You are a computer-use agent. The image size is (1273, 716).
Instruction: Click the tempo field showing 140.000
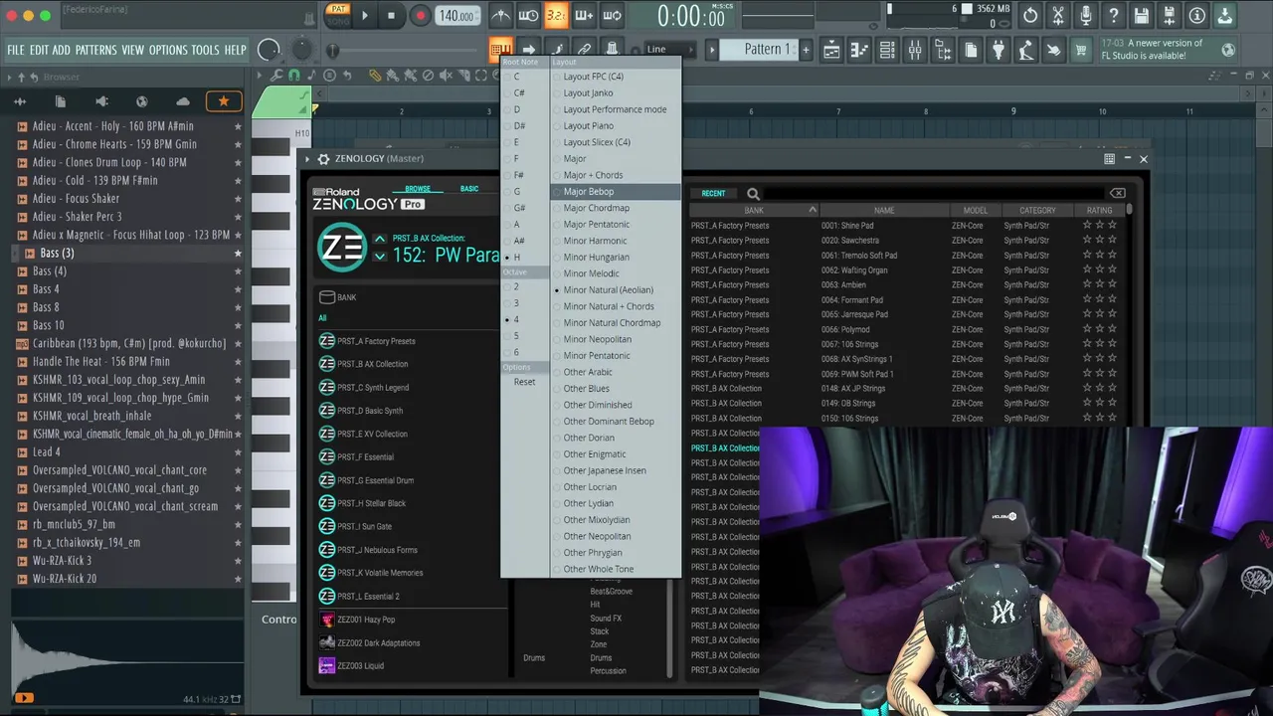(x=456, y=16)
